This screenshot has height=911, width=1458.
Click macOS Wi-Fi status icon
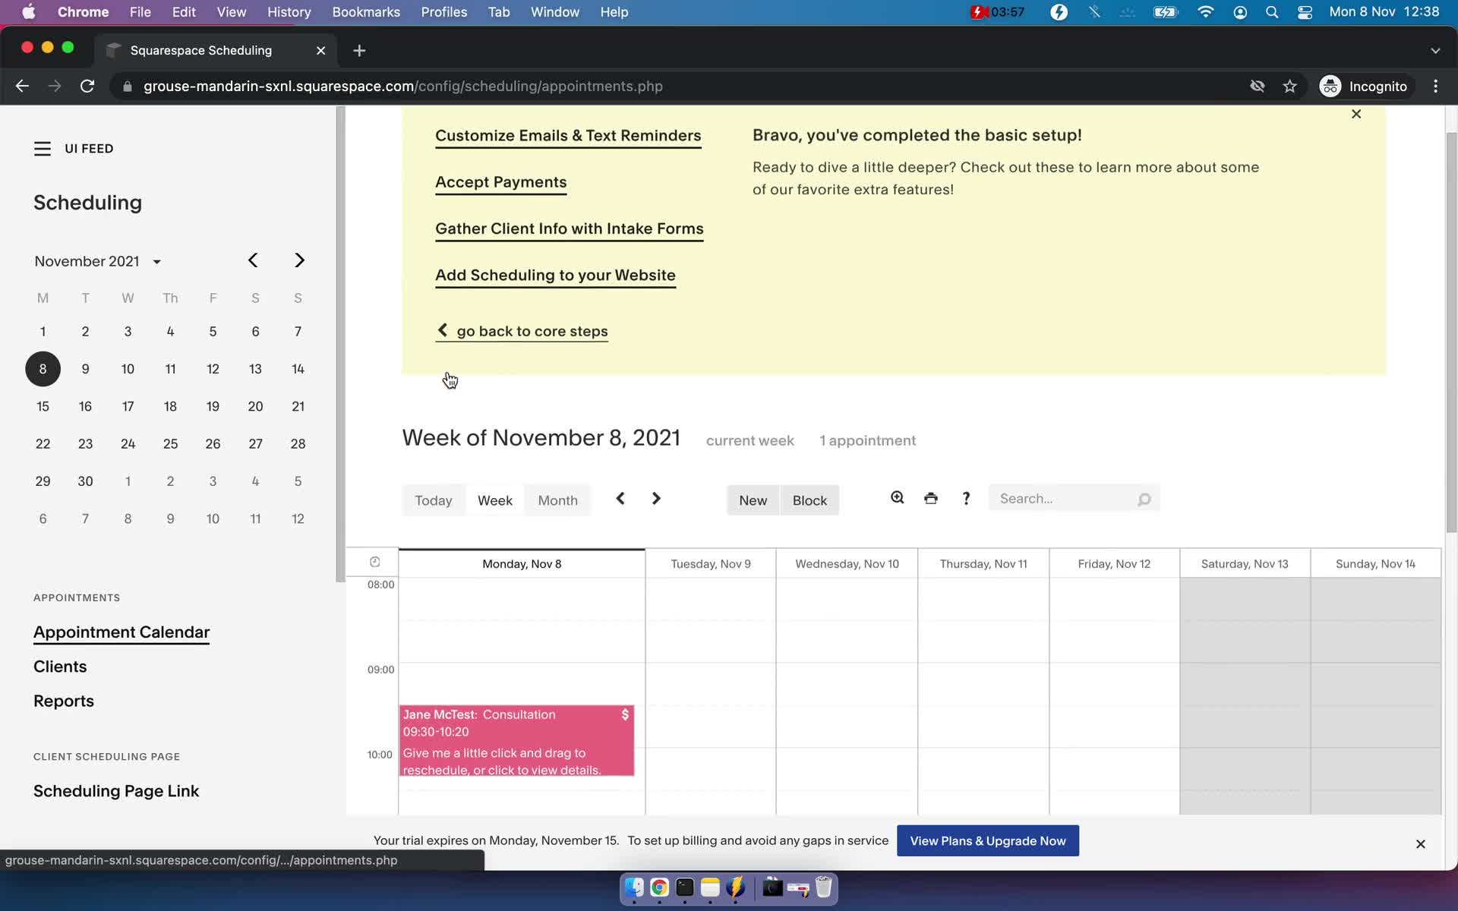pyautogui.click(x=1205, y=12)
